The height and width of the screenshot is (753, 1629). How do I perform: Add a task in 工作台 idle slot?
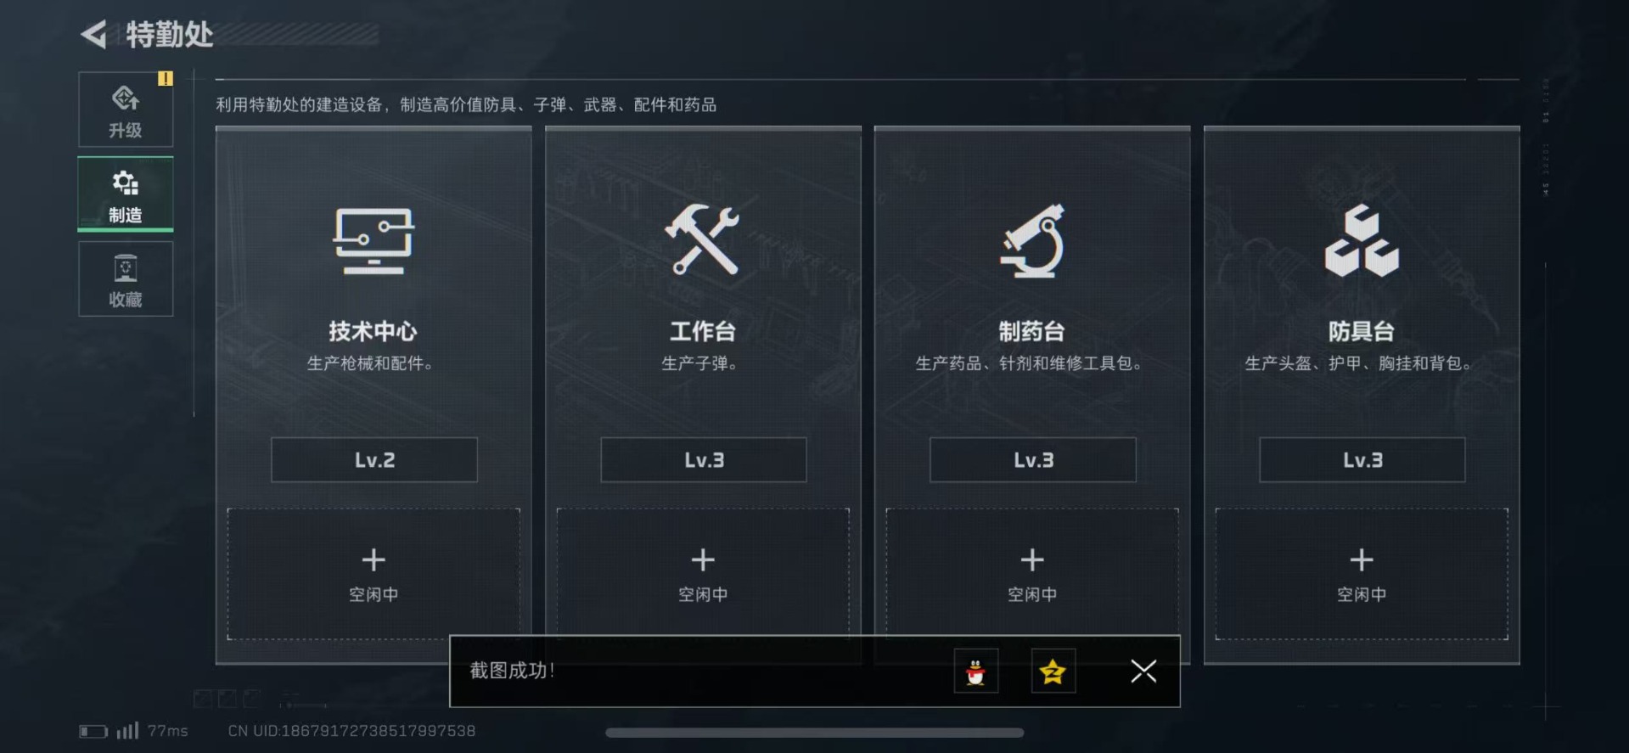(x=703, y=571)
